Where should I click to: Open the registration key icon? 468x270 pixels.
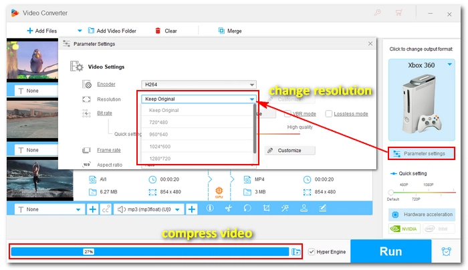378,13
